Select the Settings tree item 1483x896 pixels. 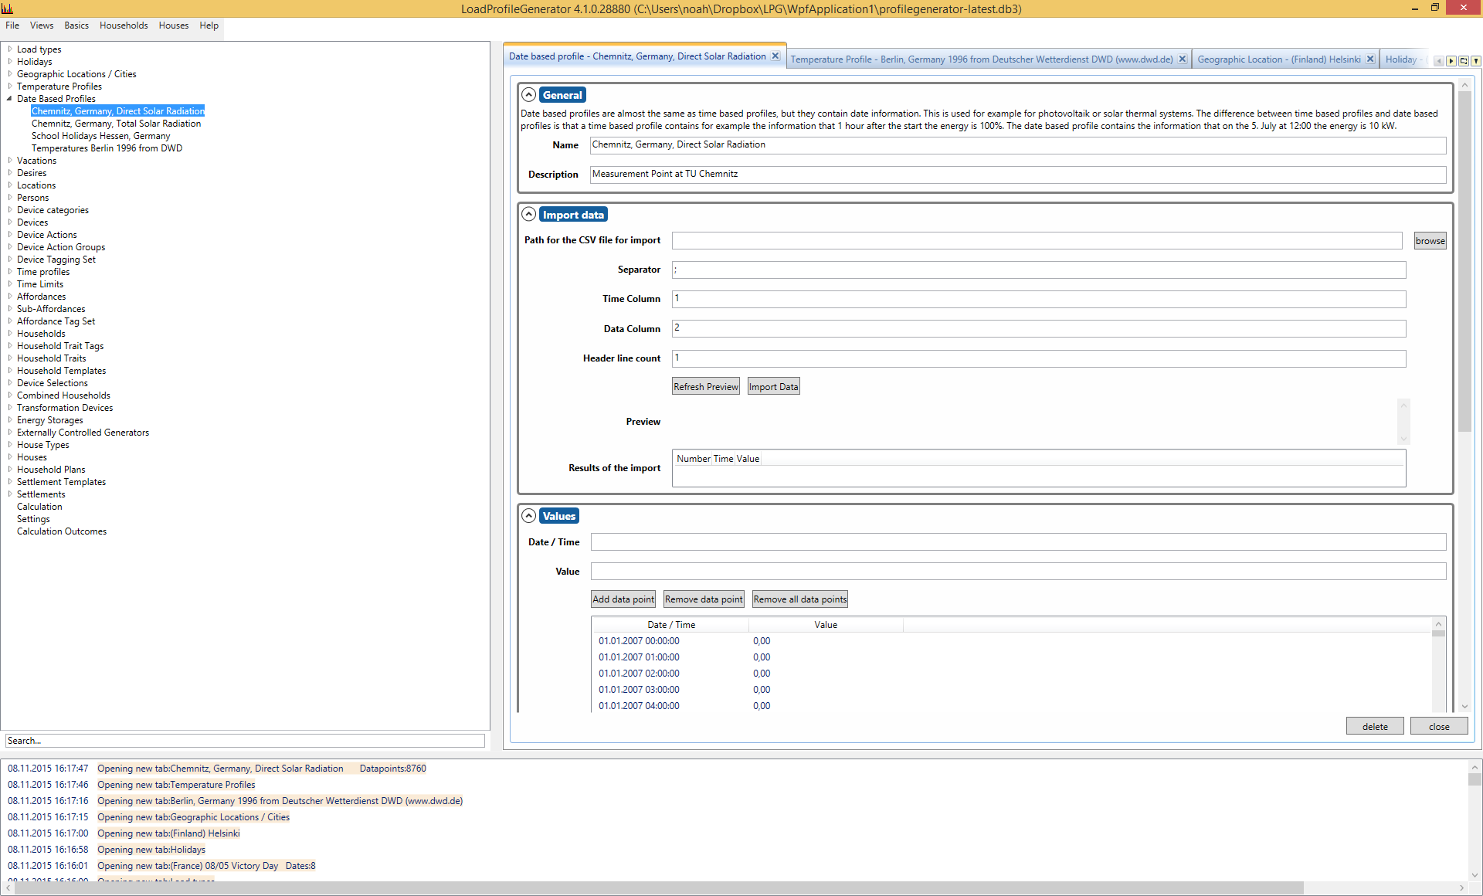click(33, 519)
